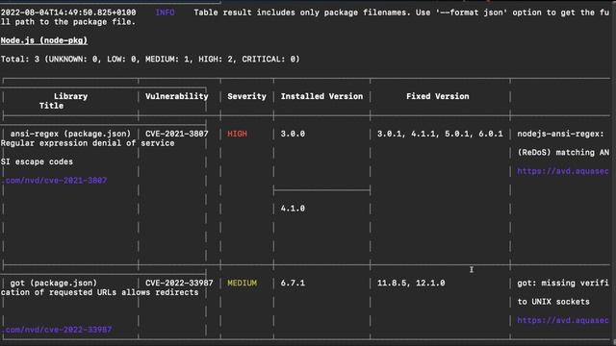This screenshot has width=616, height=346.
Task: Click the Fixed Version column header
Action: [438, 96]
